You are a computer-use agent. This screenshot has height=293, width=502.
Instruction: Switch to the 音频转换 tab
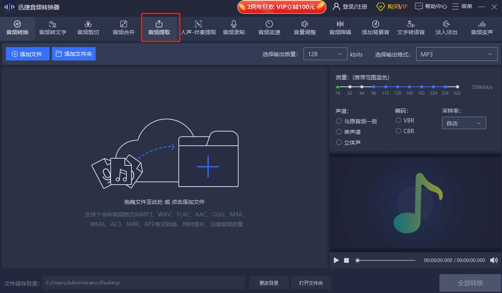17,28
